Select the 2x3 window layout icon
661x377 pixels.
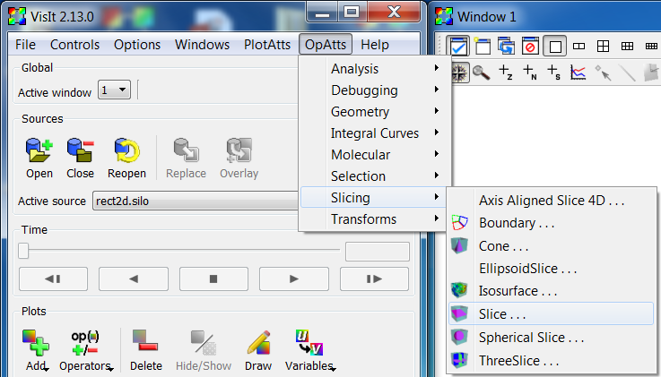(x=627, y=46)
